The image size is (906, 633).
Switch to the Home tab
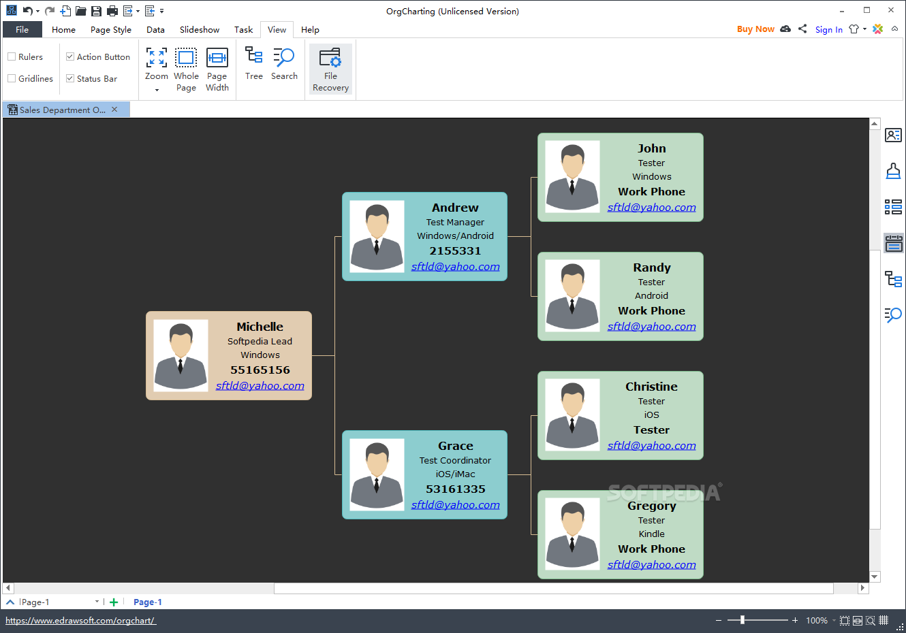coord(63,29)
